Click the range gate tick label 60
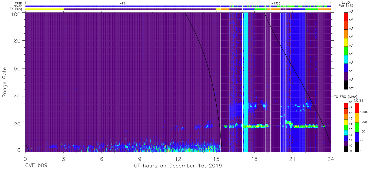Viewport: 372px width, 172px height. (18, 68)
